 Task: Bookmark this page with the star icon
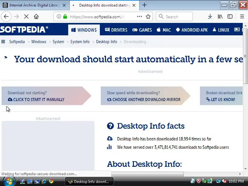[148, 16]
